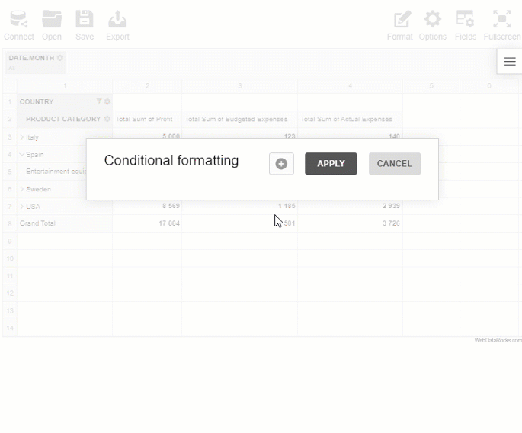
Task: Expand the USA row
Action: point(21,206)
